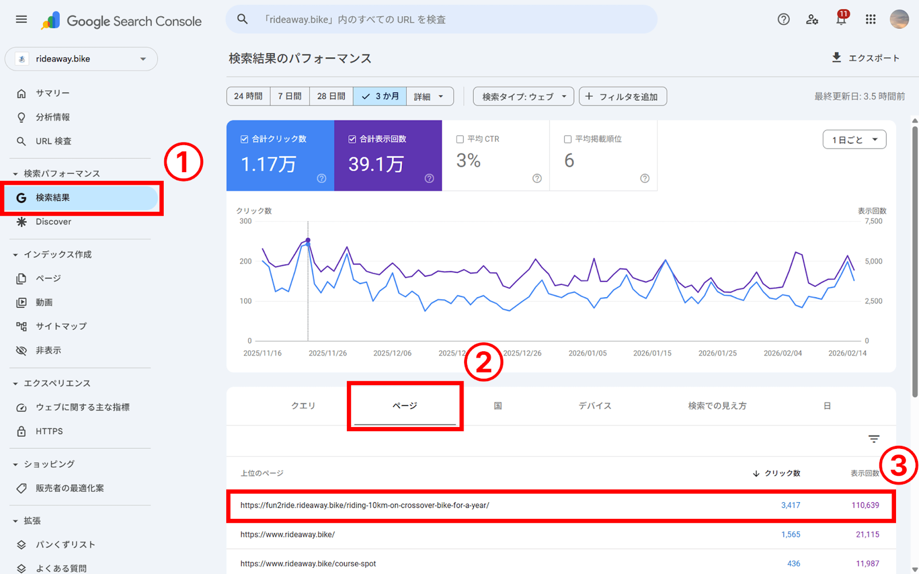Select Discover in the sidebar

pyautogui.click(x=53, y=222)
